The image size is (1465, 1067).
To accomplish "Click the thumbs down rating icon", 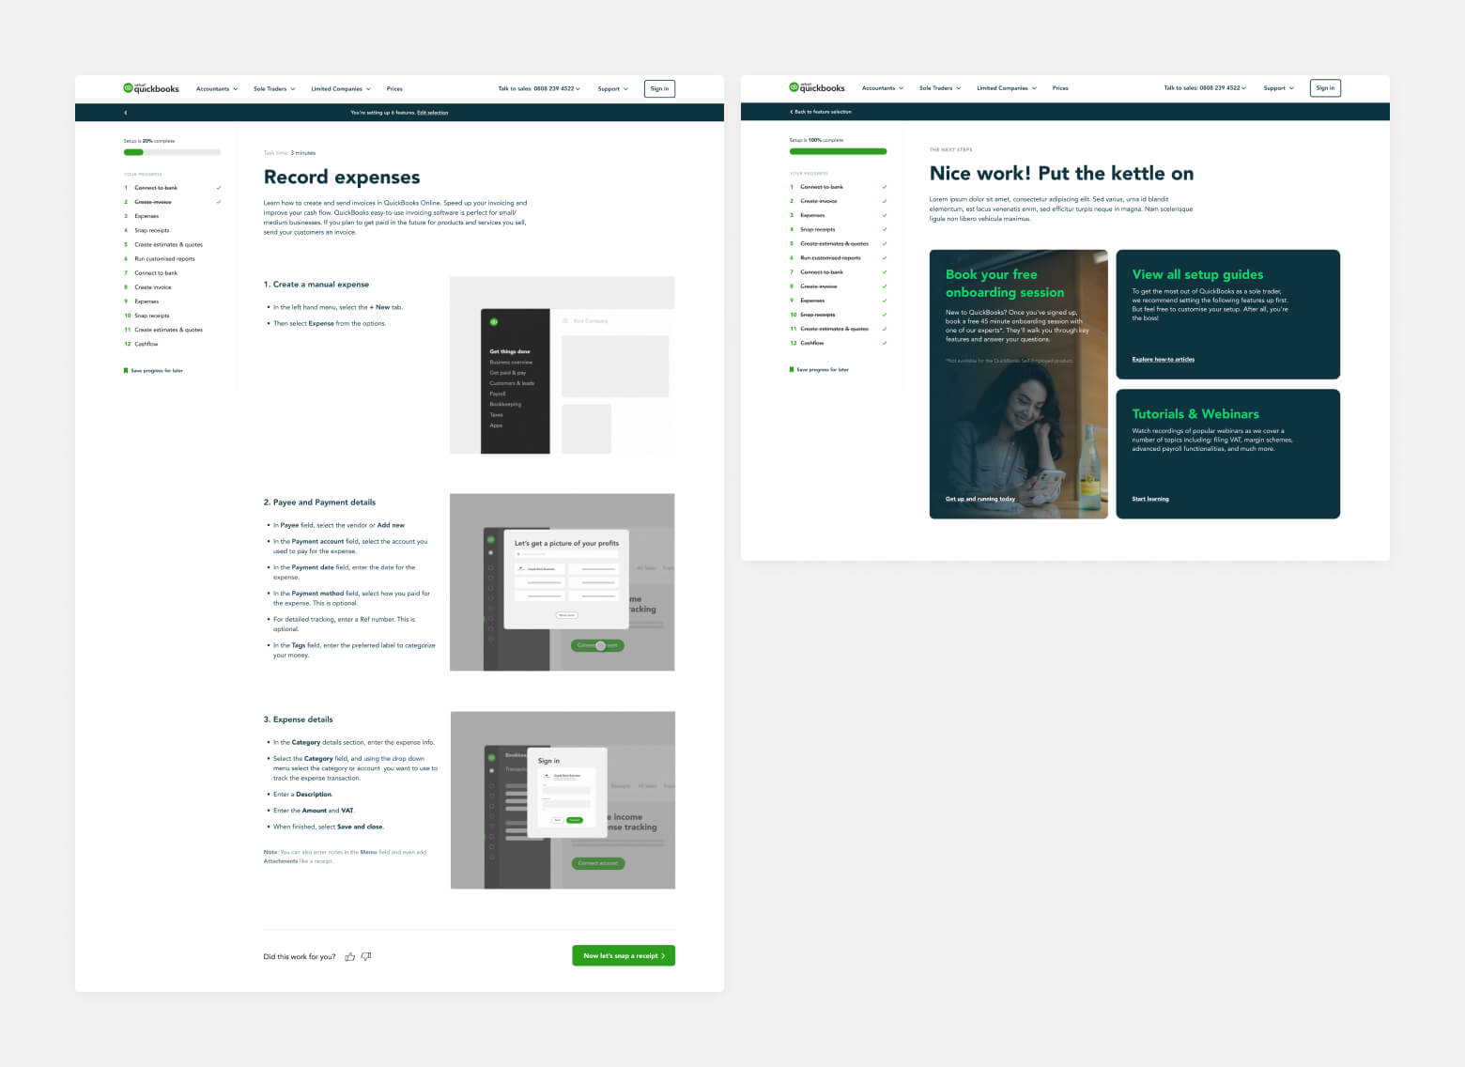I will tap(366, 956).
